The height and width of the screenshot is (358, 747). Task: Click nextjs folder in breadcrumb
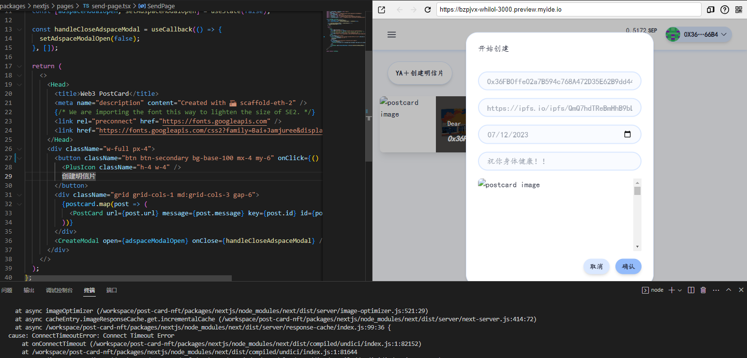[x=40, y=6]
